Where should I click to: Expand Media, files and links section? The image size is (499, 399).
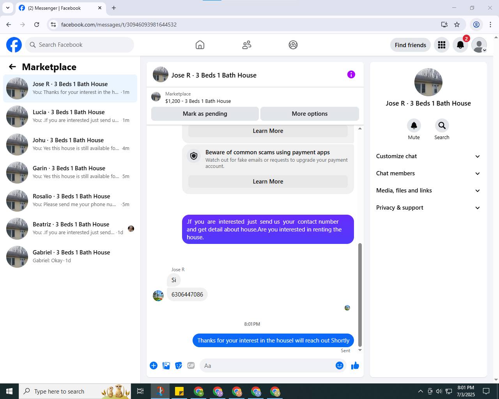pyautogui.click(x=428, y=191)
